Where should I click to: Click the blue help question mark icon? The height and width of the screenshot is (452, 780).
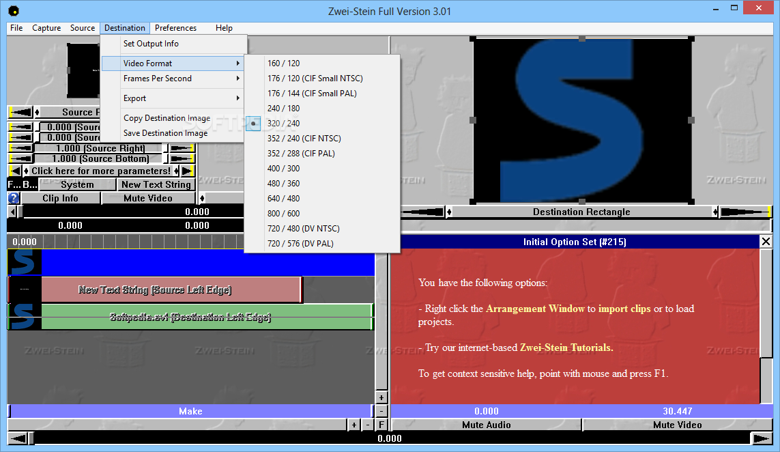14,198
